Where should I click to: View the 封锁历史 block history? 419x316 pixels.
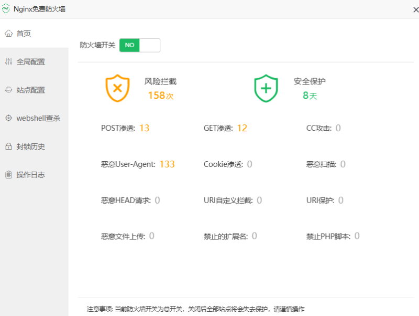[34, 146]
